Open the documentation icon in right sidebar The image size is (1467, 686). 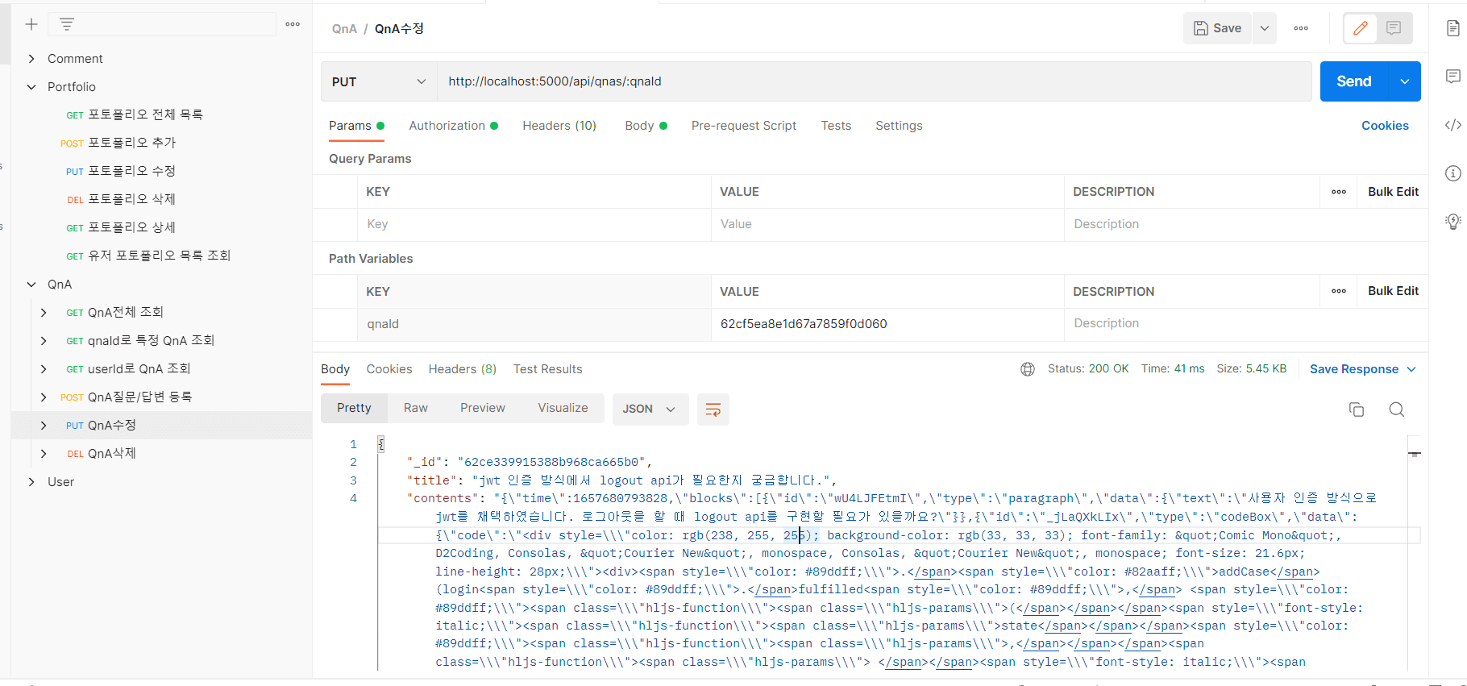(1452, 28)
